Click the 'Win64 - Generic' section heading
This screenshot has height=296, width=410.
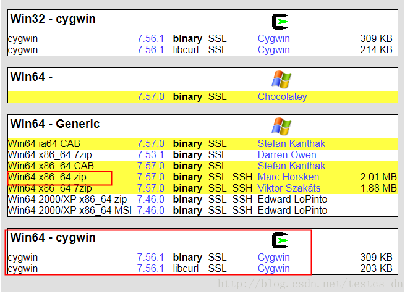click(55, 124)
